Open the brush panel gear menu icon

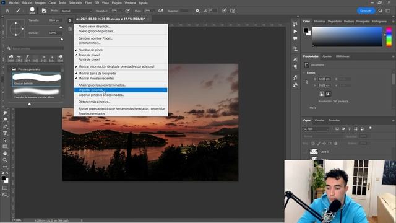tap(70, 20)
